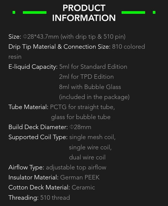Click the Build Deck Diameter label
Screen dimensions: 168x206
point(38,127)
